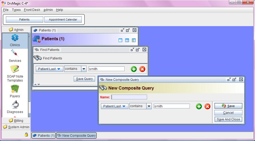The width and height of the screenshot is (255, 141).
Task: Detach the Find Patients internal window
Action: pos(138,50)
